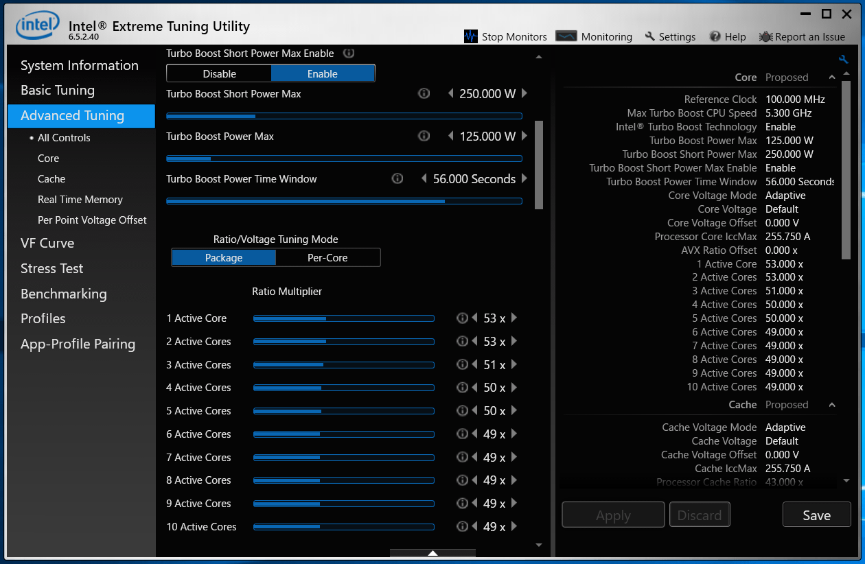Click the Save button
The image size is (865, 564).
(x=817, y=515)
